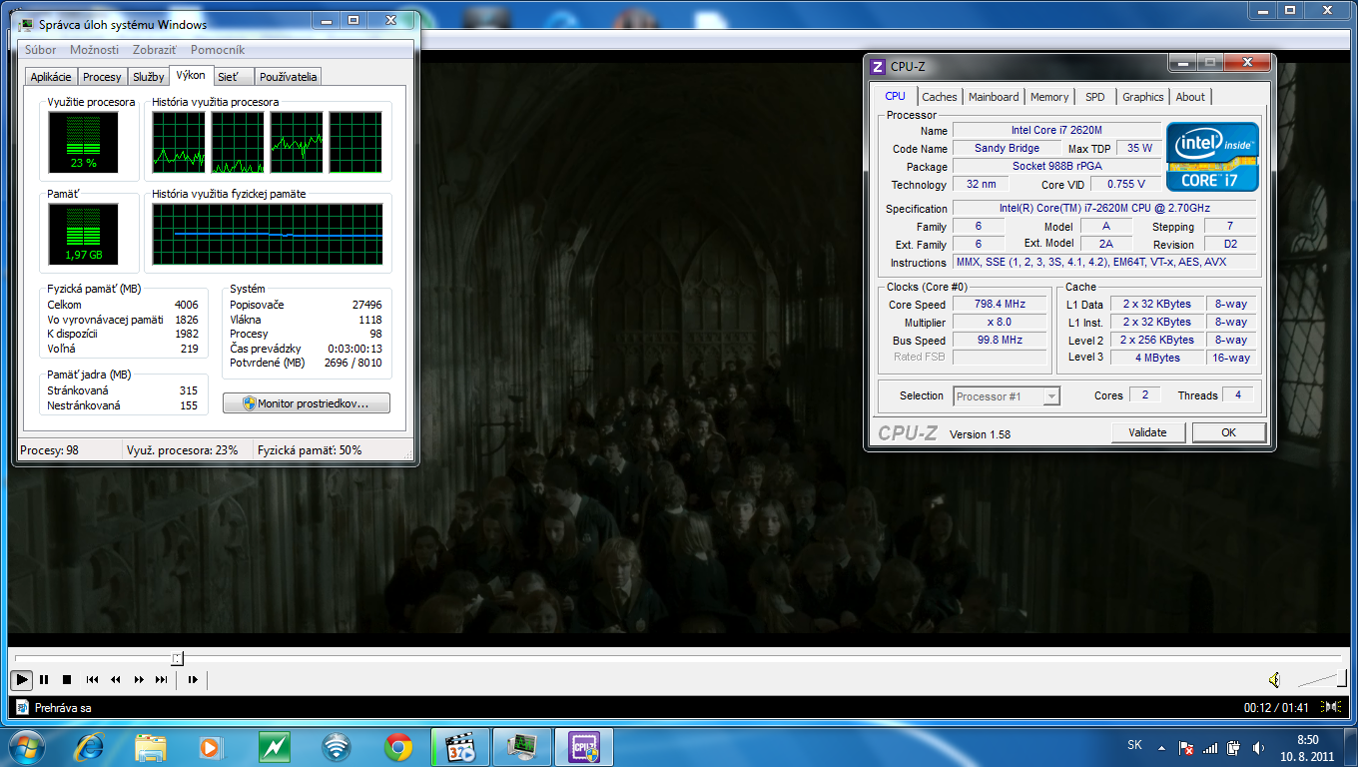Switch to the SPD tab in CPU-Z
This screenshot has height=767, width=1358.
1095,97
